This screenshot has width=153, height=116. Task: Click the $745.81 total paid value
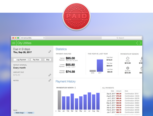click(x=109, y=60)
